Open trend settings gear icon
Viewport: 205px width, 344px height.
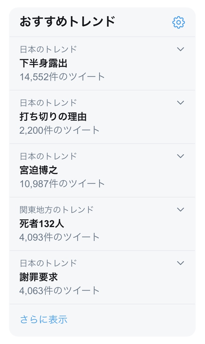[x=179, y=22]
